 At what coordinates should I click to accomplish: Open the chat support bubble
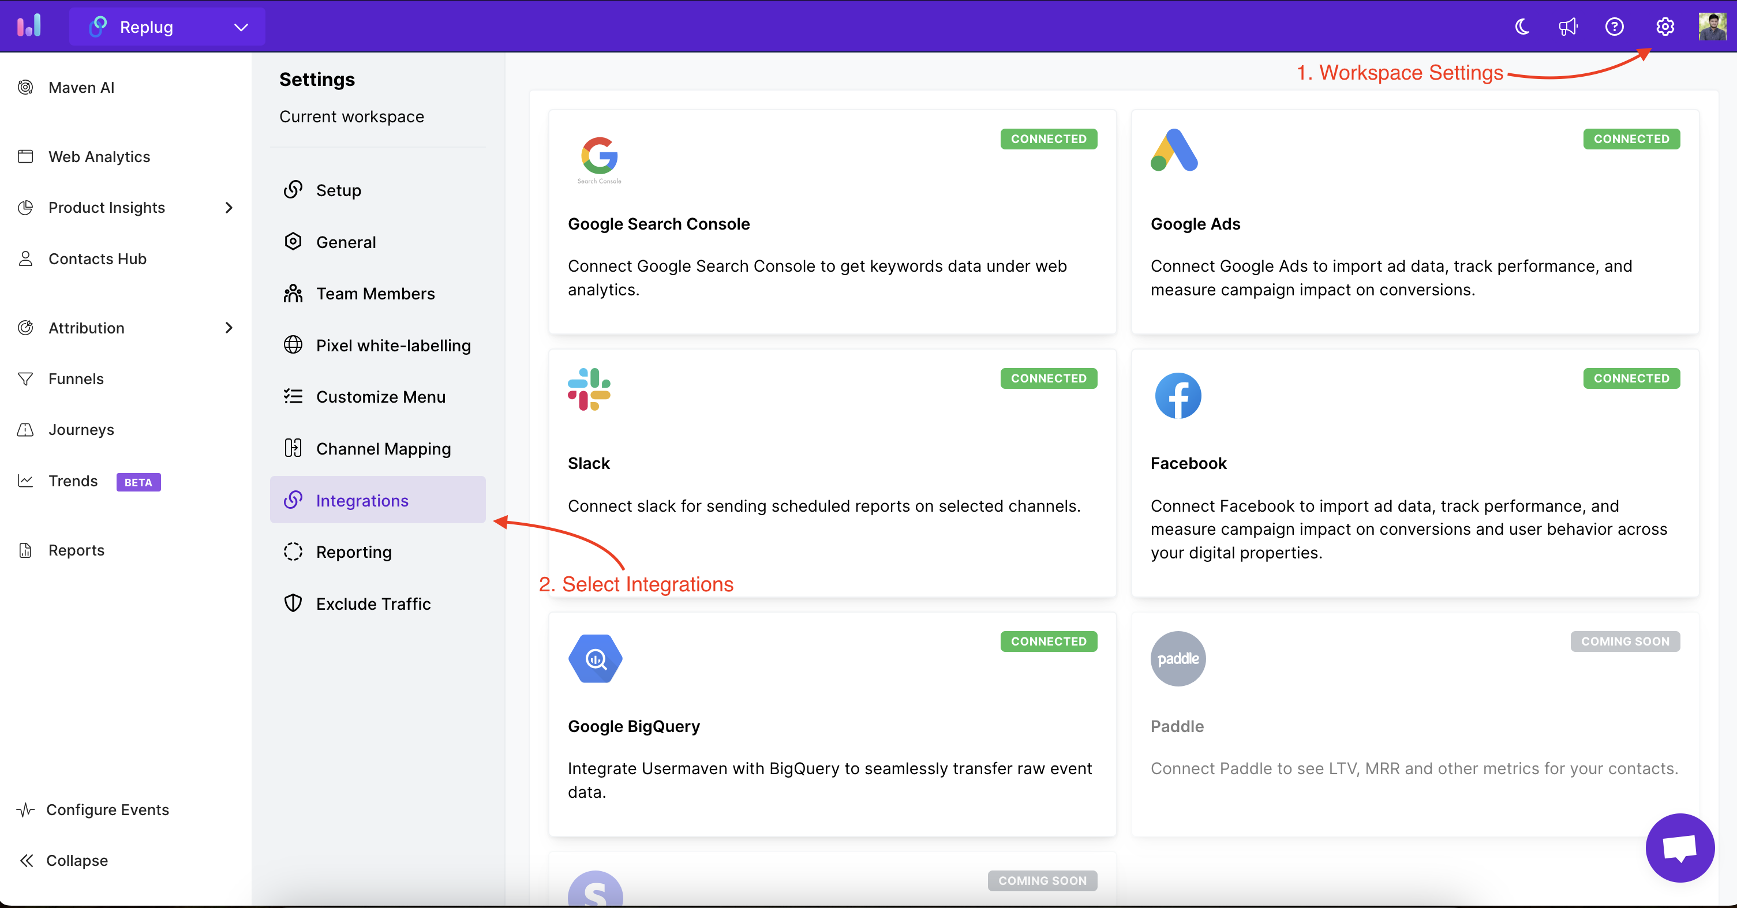pos(1679,847)
